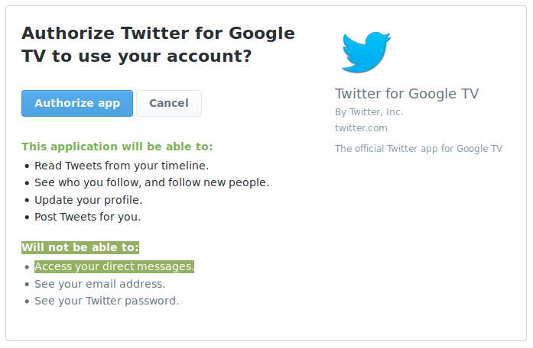Click the 'By Twitter, Inc.' developer text
Screen dimensions: 533x348
tap(369, 112)
